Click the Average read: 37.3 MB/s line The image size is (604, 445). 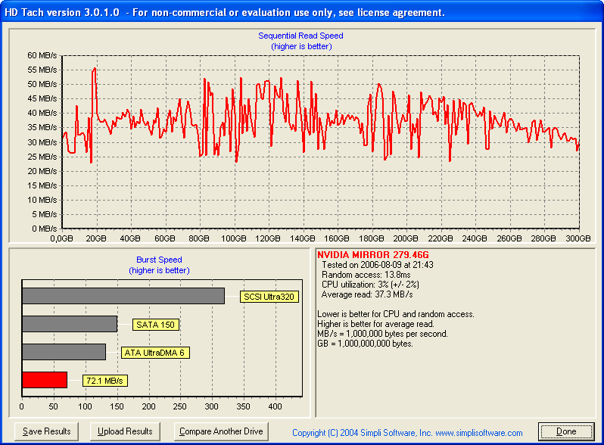(x=367, y=294)
